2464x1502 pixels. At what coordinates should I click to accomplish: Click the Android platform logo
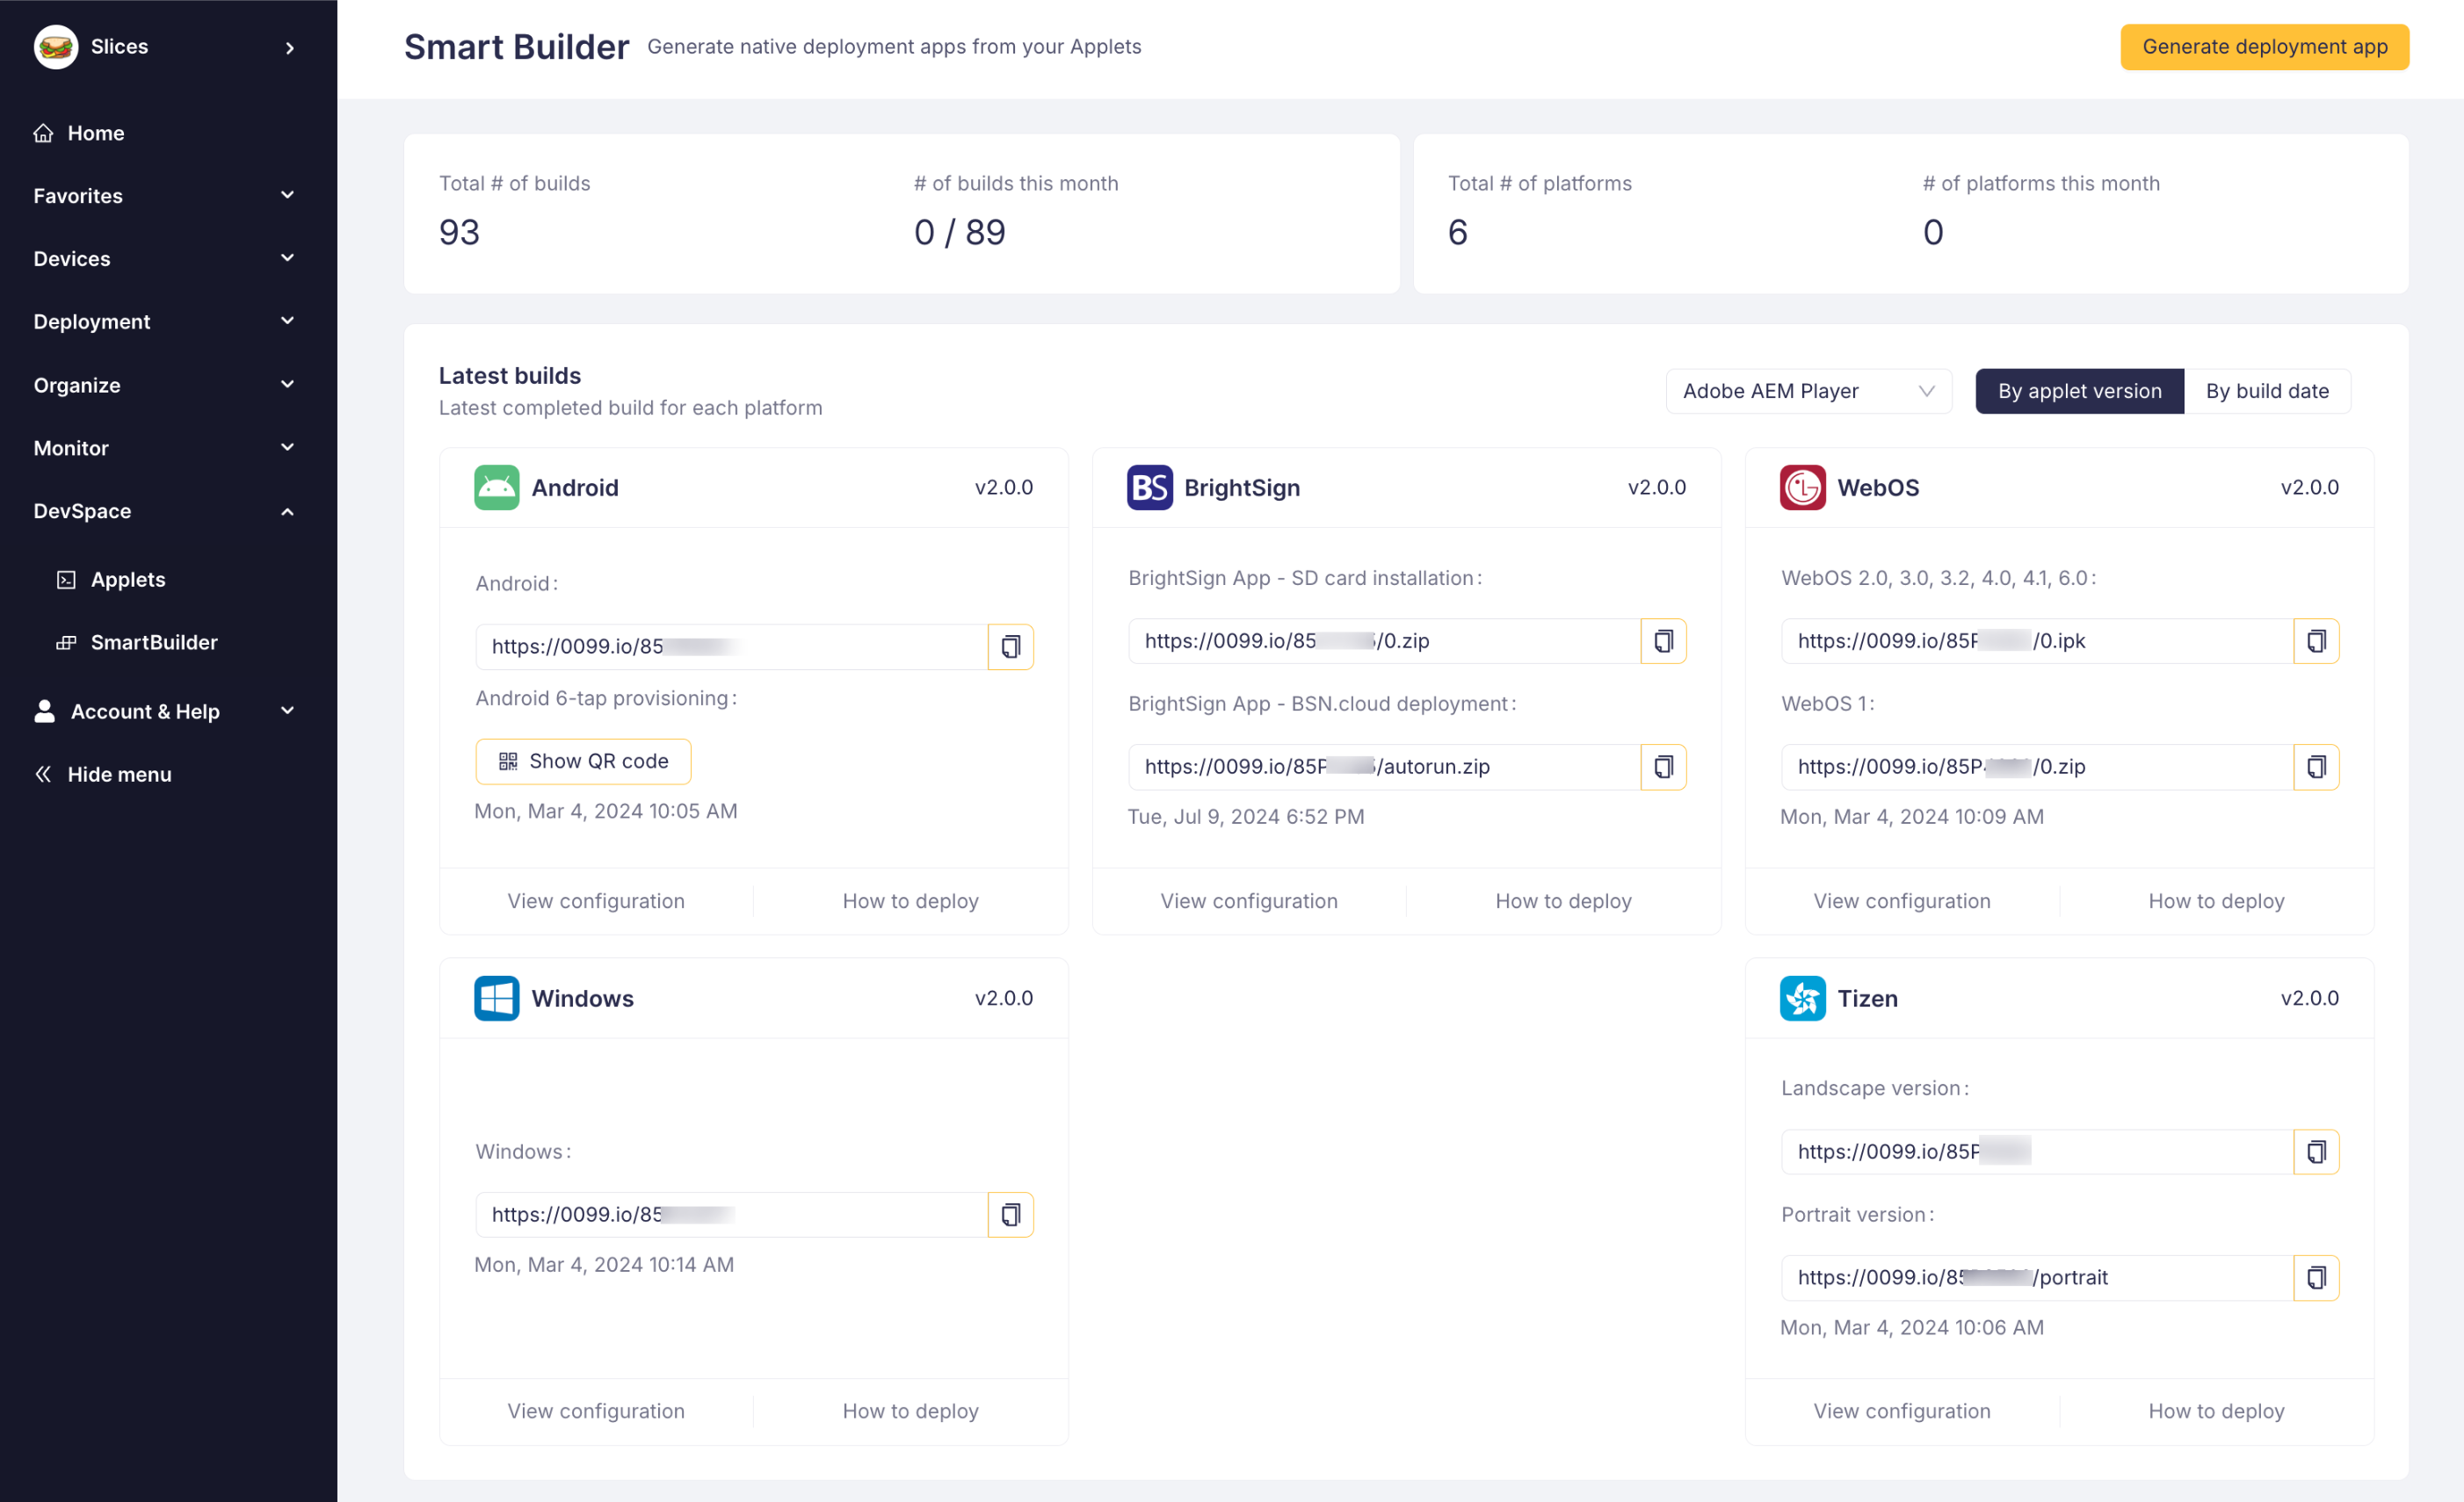(497, 487)
